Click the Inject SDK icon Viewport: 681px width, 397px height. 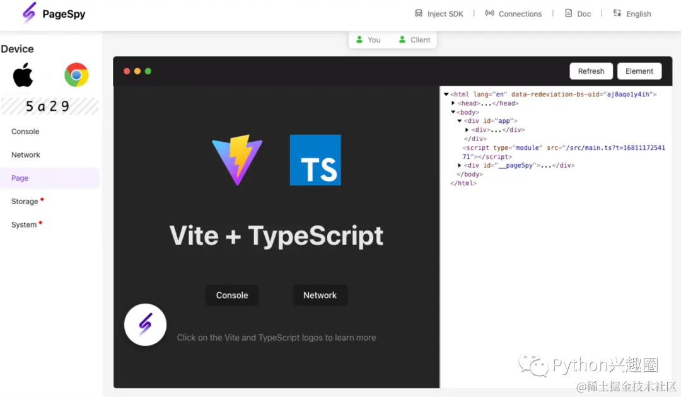click(418, 13)
